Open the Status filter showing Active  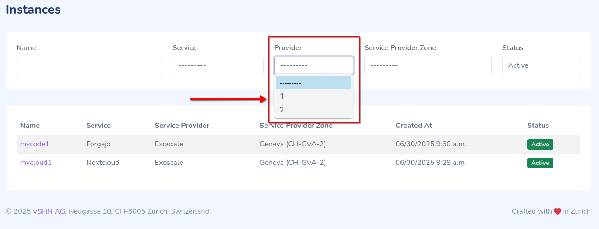(541, 65)
